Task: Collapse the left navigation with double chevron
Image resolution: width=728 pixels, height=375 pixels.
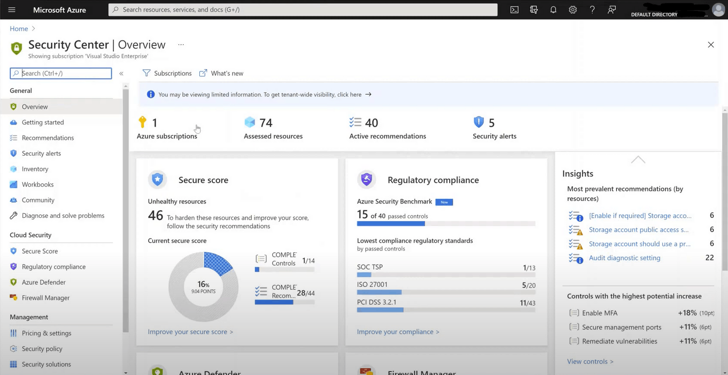Action: (x=121, y=74)
